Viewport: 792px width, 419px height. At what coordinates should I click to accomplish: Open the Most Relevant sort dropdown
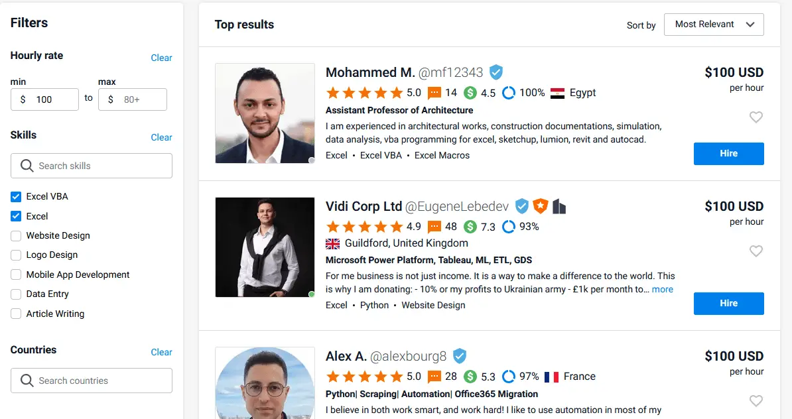(x=714, y=25)
